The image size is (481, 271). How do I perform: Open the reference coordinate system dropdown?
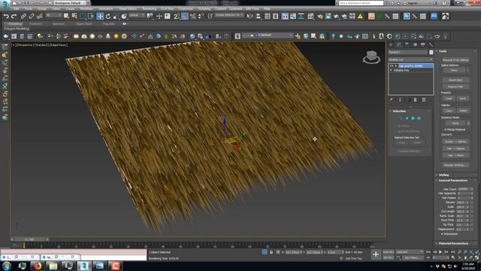click(137, 15)
